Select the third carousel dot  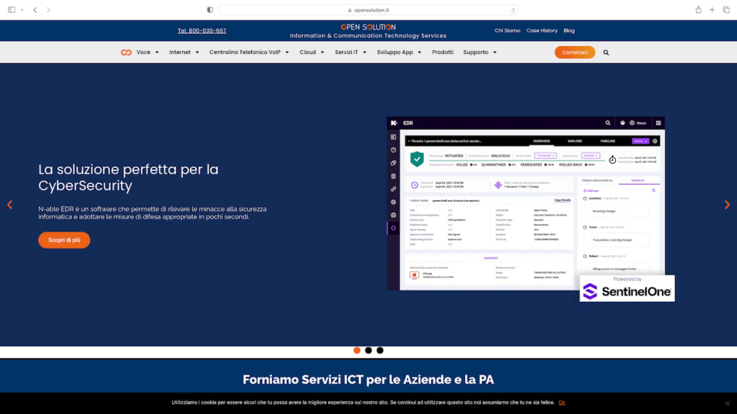pos(380,351)
